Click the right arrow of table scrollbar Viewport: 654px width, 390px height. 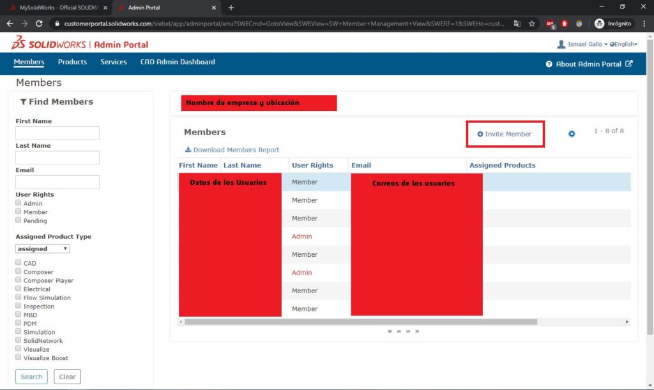pyautogui.click(x=627, y=322)
